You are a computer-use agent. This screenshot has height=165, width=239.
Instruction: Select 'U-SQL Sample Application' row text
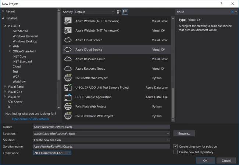pos(93,97)
